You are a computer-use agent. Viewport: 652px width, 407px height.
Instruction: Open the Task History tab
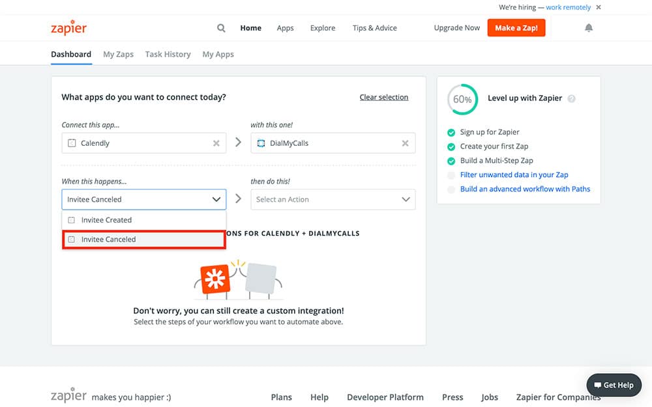coord(168,54)
